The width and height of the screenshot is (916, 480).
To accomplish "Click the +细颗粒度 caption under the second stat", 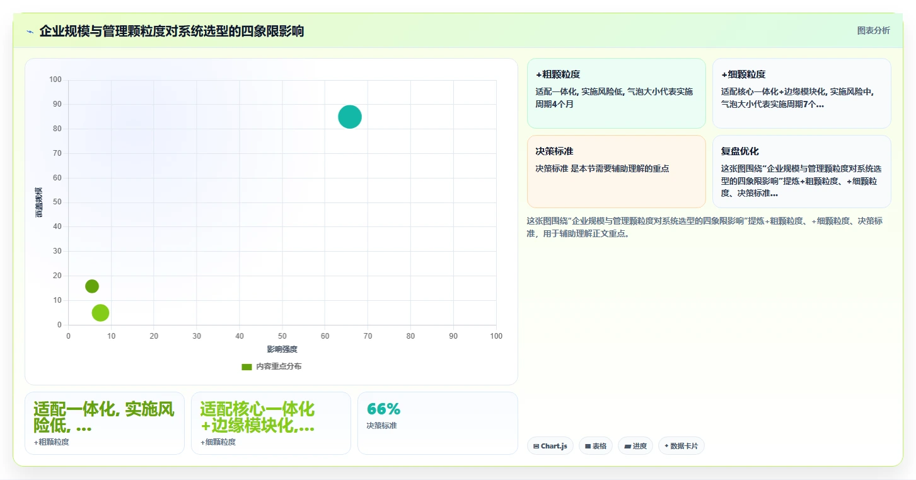I will 218,442.
